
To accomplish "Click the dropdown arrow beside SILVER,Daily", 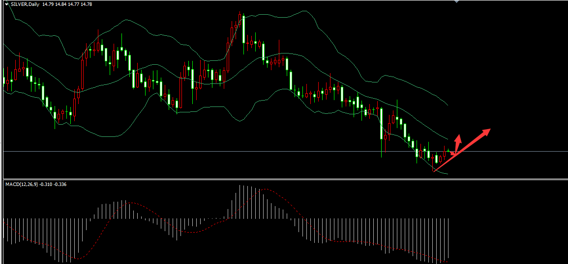I will pyautogui.click(x=7, y=4).
